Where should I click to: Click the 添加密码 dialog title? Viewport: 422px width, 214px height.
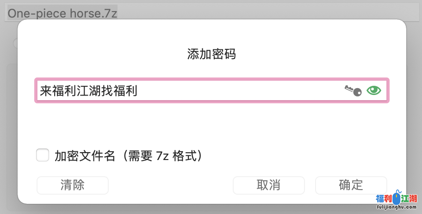pyautogui.click(x=211, y=54)
